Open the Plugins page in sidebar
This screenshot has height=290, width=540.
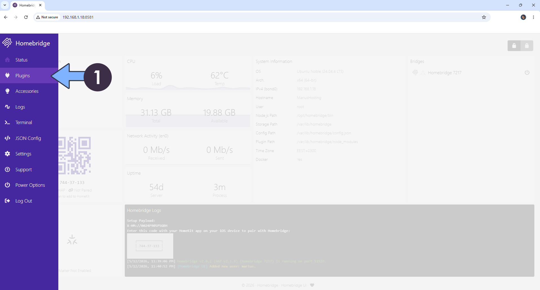coord(29,76)
